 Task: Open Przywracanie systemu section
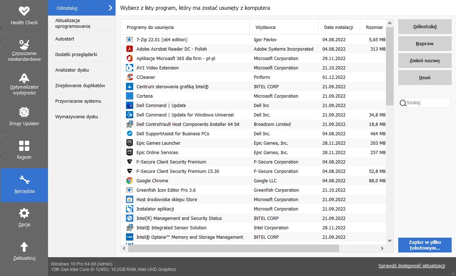82,101
